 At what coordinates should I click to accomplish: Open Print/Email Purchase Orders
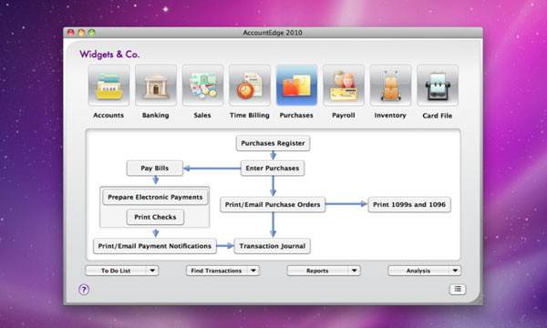coord(273,205)
